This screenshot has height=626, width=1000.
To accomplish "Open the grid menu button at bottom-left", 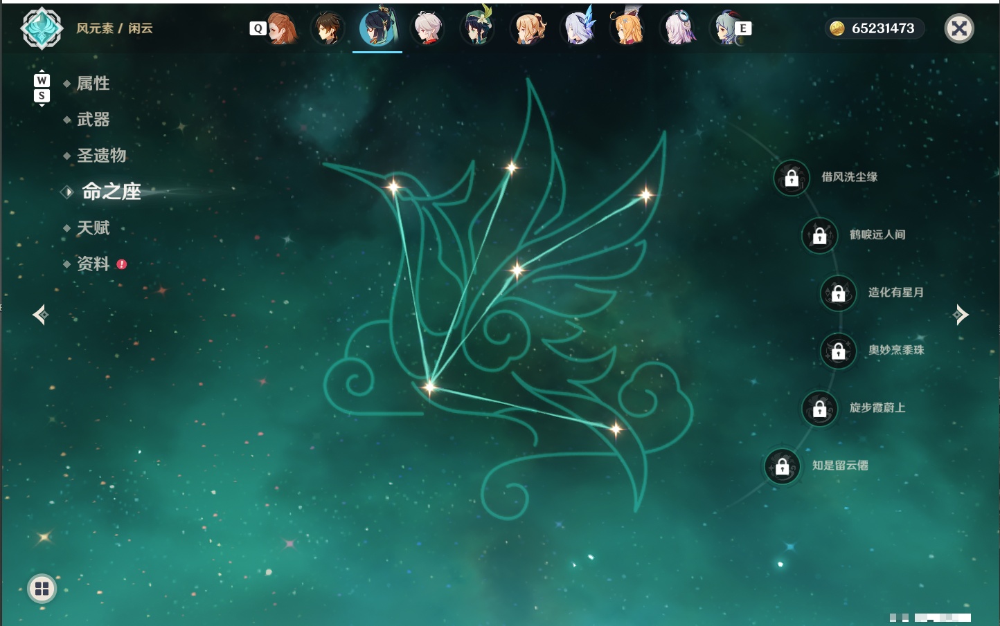I will point(42,589).
